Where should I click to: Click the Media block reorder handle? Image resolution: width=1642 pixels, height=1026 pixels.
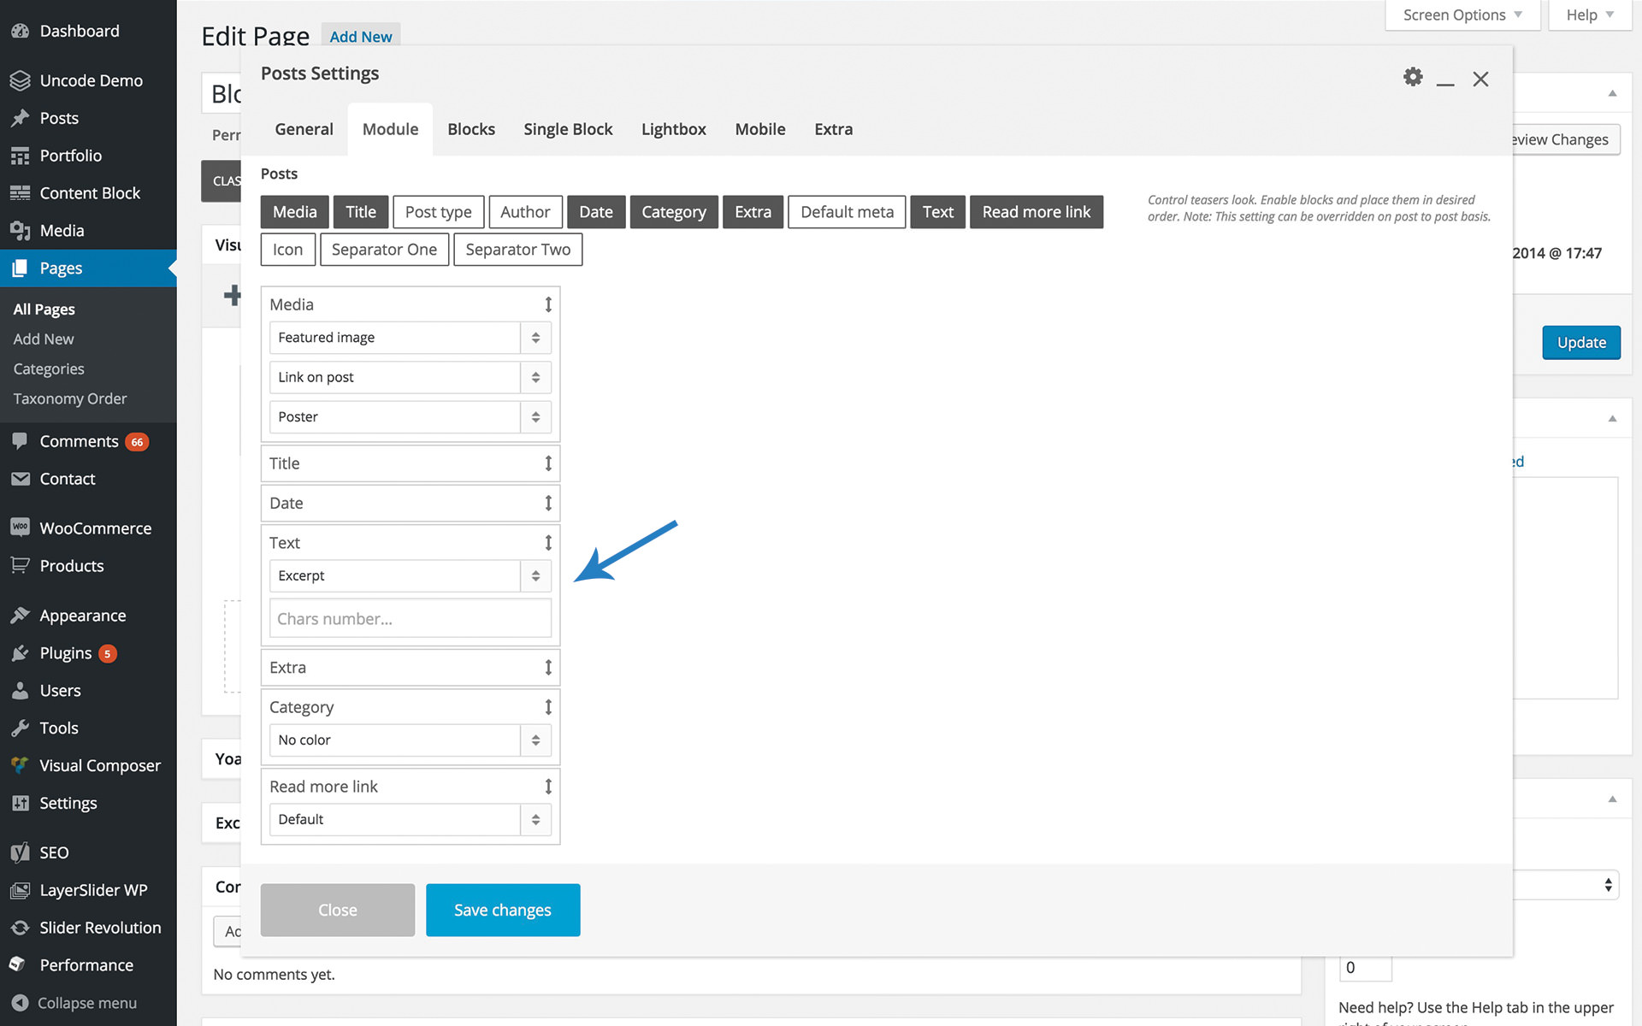548,304
